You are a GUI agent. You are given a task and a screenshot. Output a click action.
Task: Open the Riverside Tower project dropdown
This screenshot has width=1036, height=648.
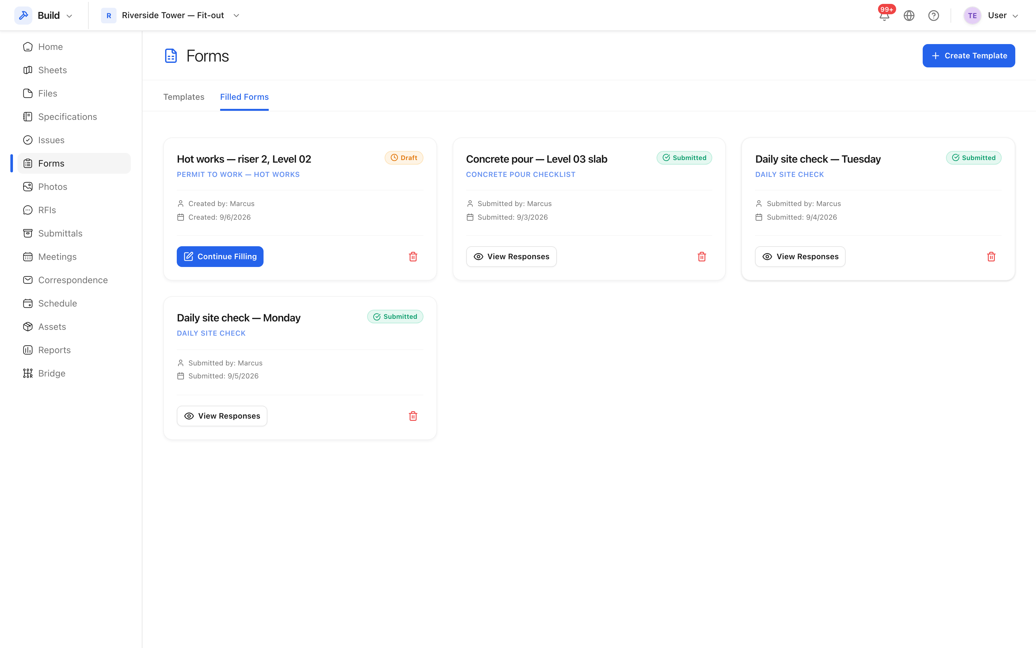(171, 16)
